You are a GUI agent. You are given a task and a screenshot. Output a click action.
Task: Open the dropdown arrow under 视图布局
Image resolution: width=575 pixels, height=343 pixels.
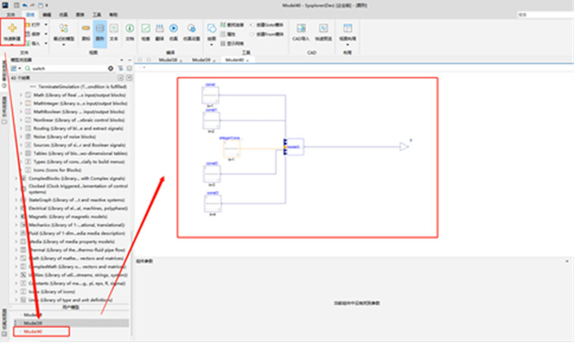[x=347, y=45]
